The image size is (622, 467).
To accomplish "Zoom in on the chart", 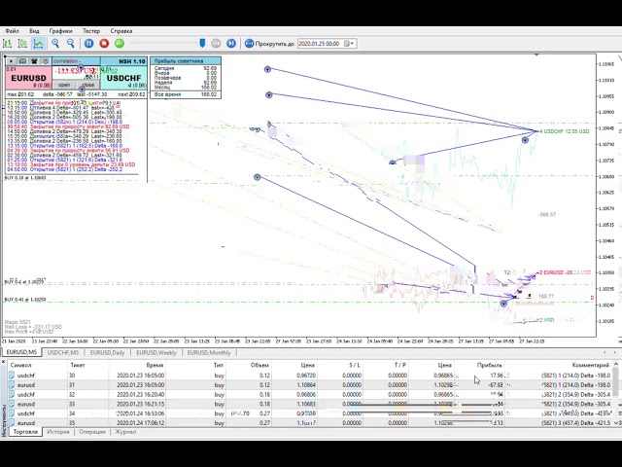I will (x=55, y=43).
